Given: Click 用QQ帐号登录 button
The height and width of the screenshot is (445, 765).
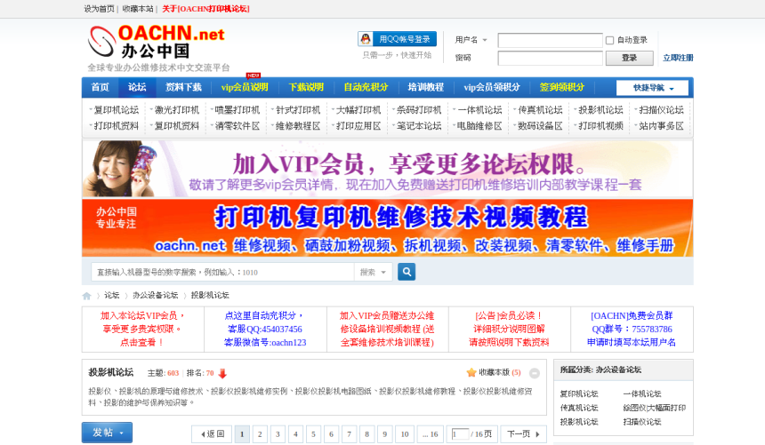Looking at the screenshot, I should tap(397, 39).
